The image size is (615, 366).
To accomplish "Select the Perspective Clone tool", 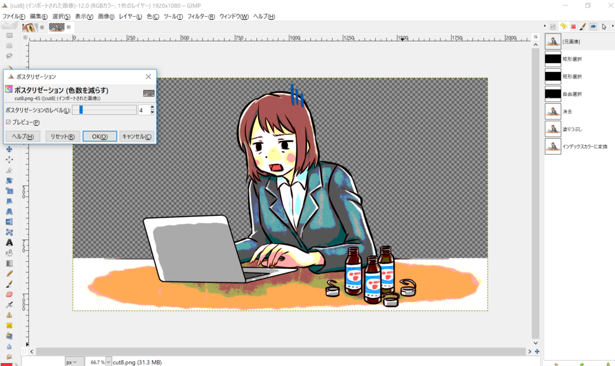I will (10, 336).
